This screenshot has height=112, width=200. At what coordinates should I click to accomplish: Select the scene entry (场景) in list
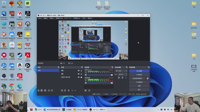pos(48,70)
